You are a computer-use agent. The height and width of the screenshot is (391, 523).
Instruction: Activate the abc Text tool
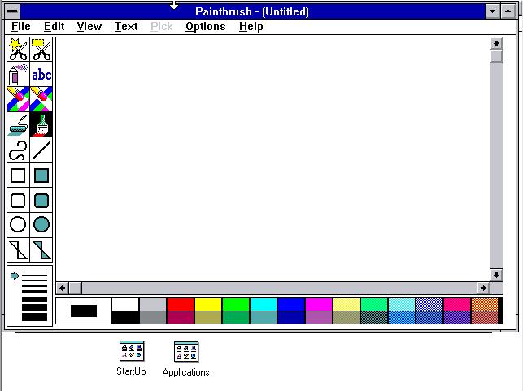click(x=41, y=76)
